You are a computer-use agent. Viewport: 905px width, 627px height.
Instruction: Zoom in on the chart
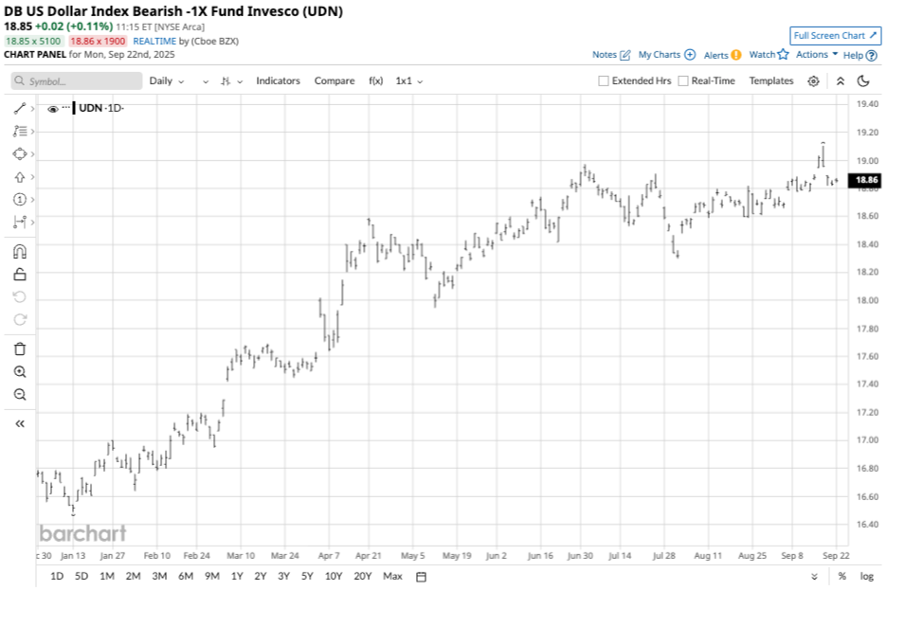[x=20, y=372]
